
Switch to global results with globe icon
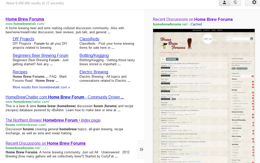click(235, 3)
